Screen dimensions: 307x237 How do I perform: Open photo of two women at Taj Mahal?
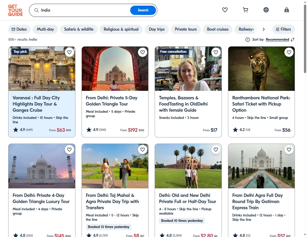[x=115, y=166]
